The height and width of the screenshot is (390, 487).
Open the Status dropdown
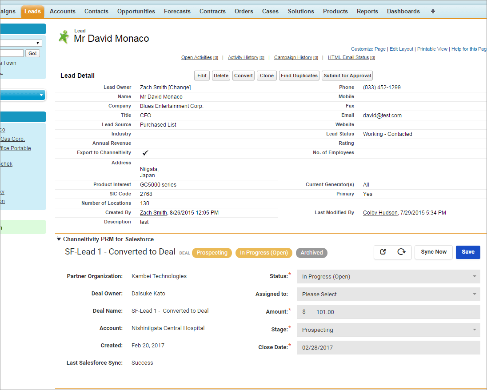point(388,276)
